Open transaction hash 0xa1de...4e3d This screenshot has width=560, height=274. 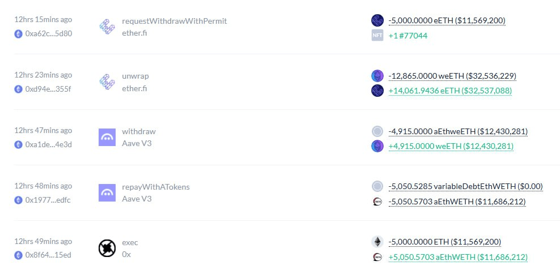[48, 144]
